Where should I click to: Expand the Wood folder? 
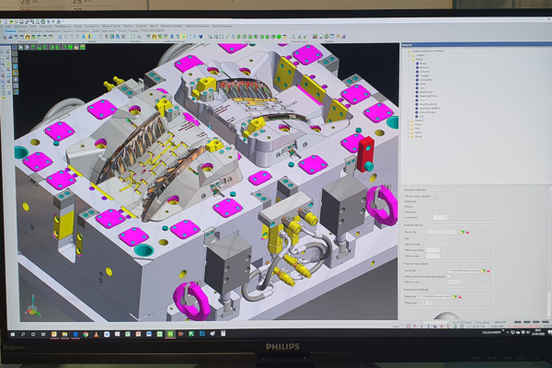click(408, 137)
